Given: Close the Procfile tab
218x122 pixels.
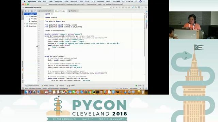Looking at the screenshot, I should coord(77,11).
